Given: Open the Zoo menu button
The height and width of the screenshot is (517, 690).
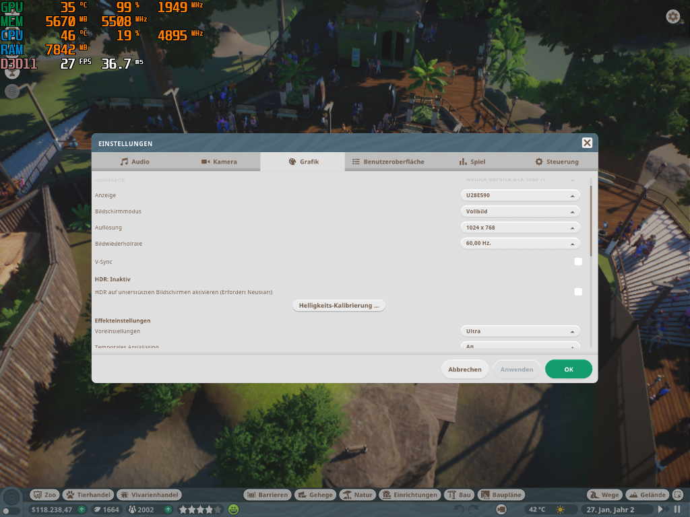Looking at the screenshot, I should (44, 495).
